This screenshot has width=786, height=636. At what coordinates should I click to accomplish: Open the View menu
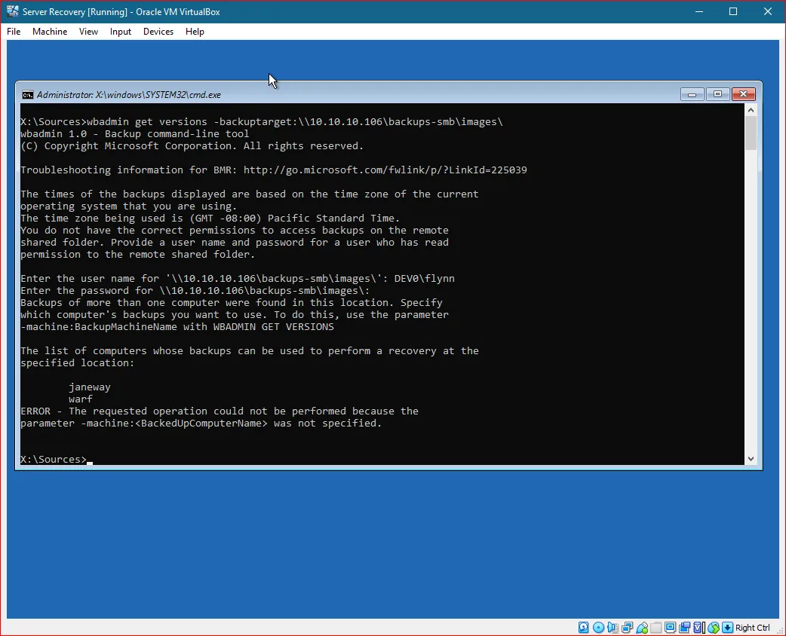click(x=88, y=32)
